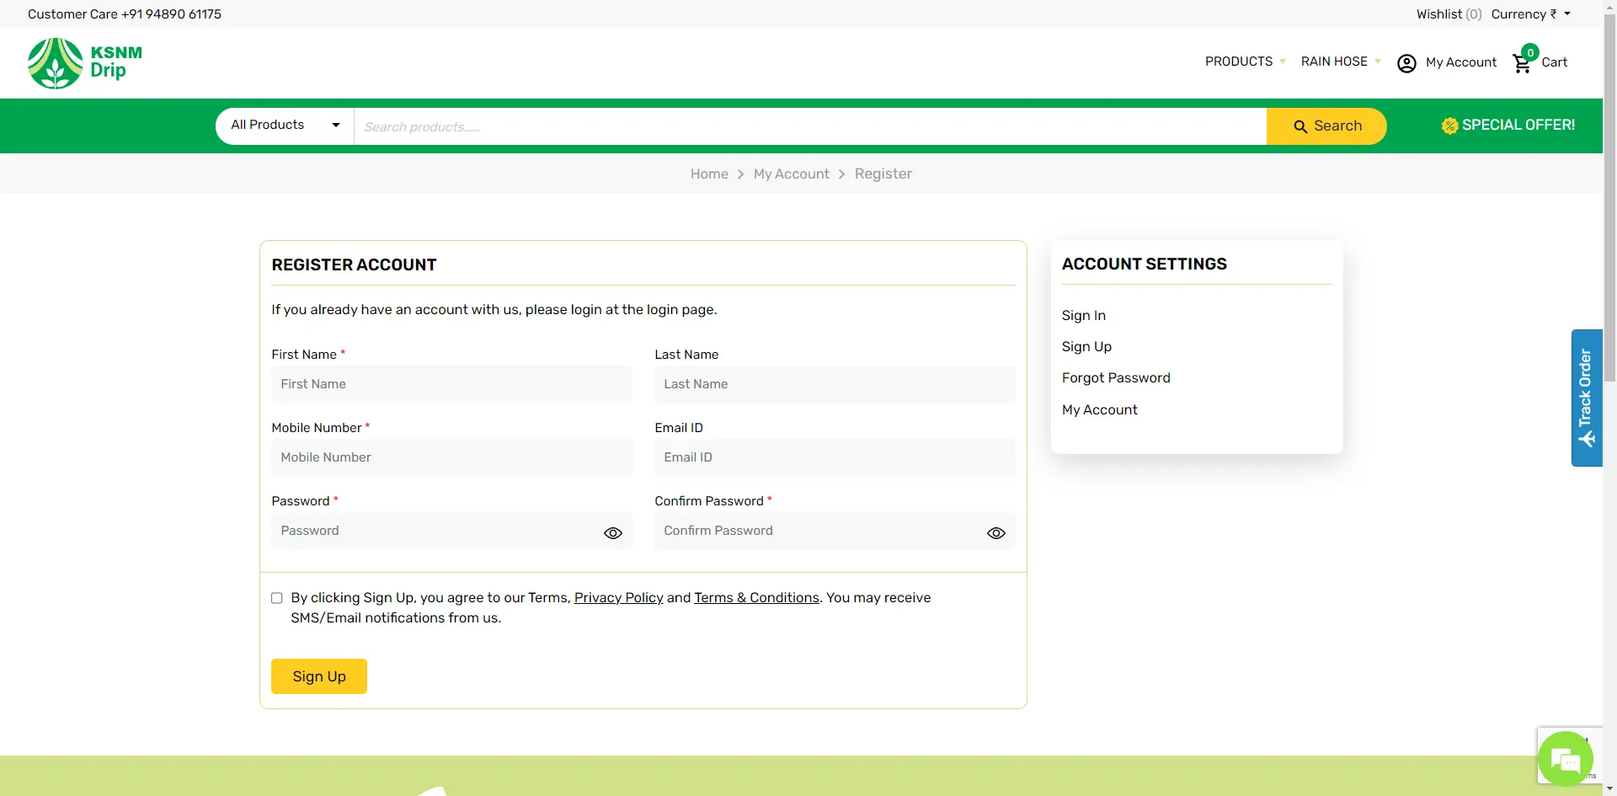
Task: Click the Sign Up button
Action: coord(319,676)
